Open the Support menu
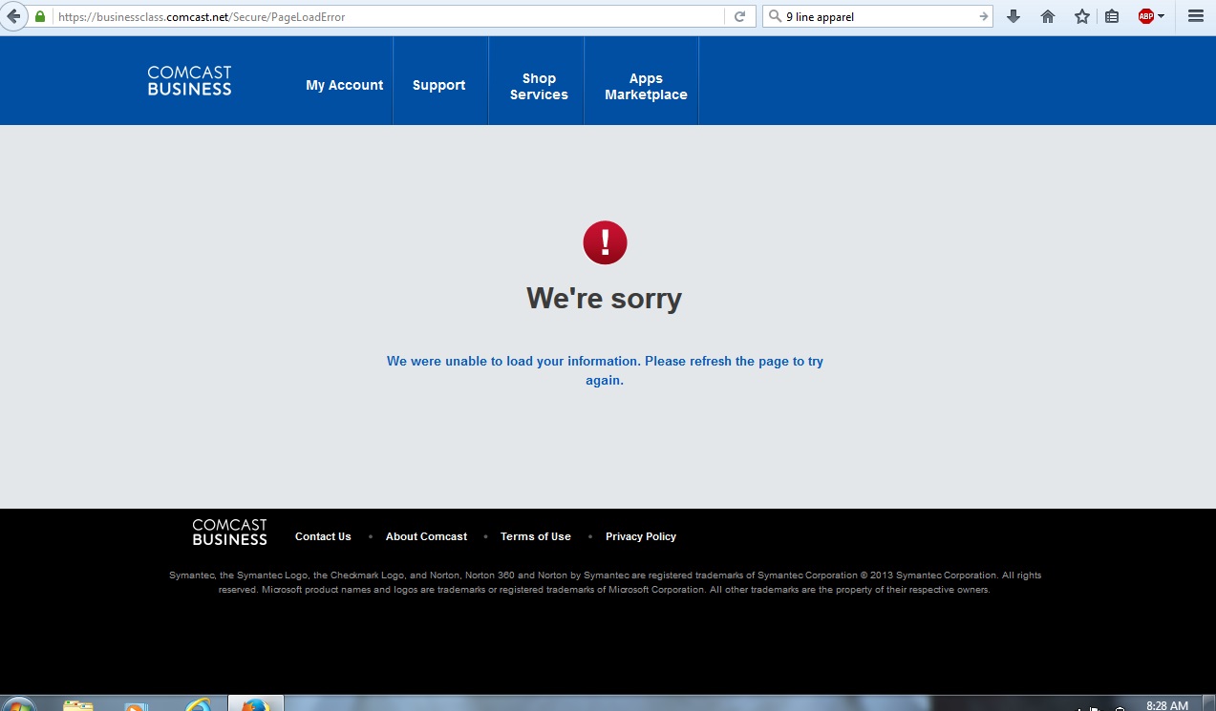 pyautogui.click(x=438, y=85)
